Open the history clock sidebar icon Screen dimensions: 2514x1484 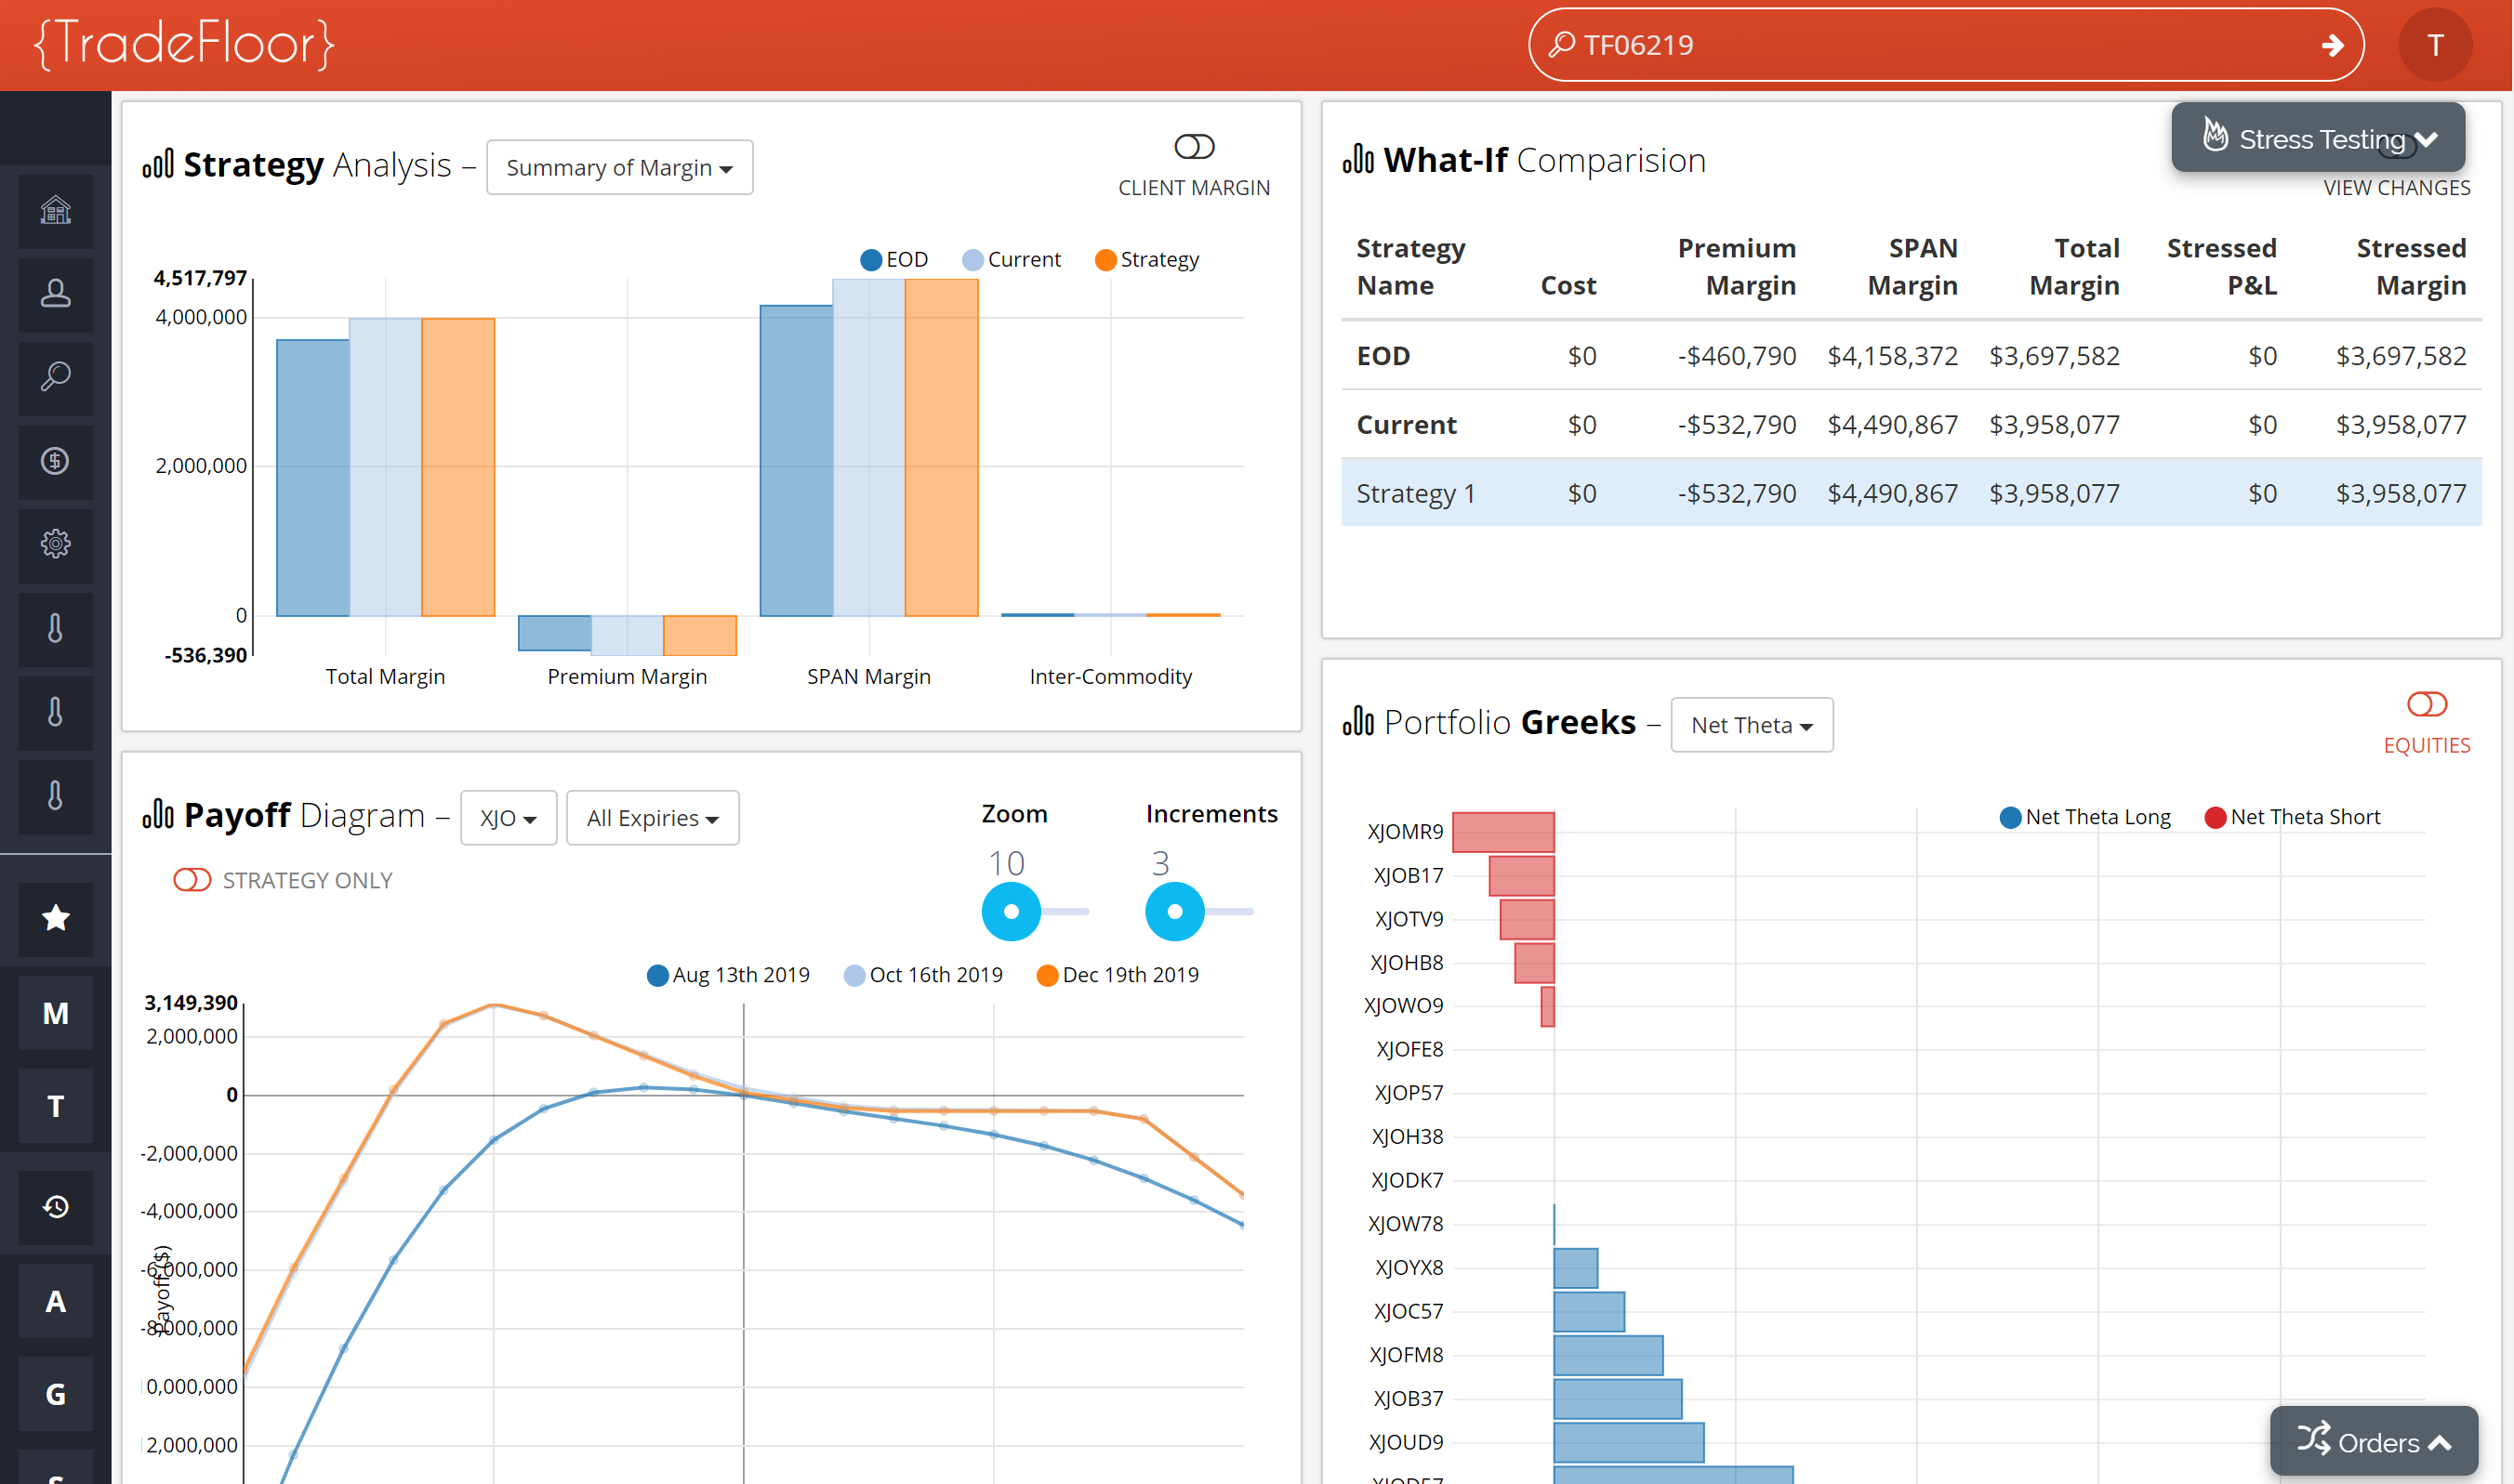tap(55, 1207)
